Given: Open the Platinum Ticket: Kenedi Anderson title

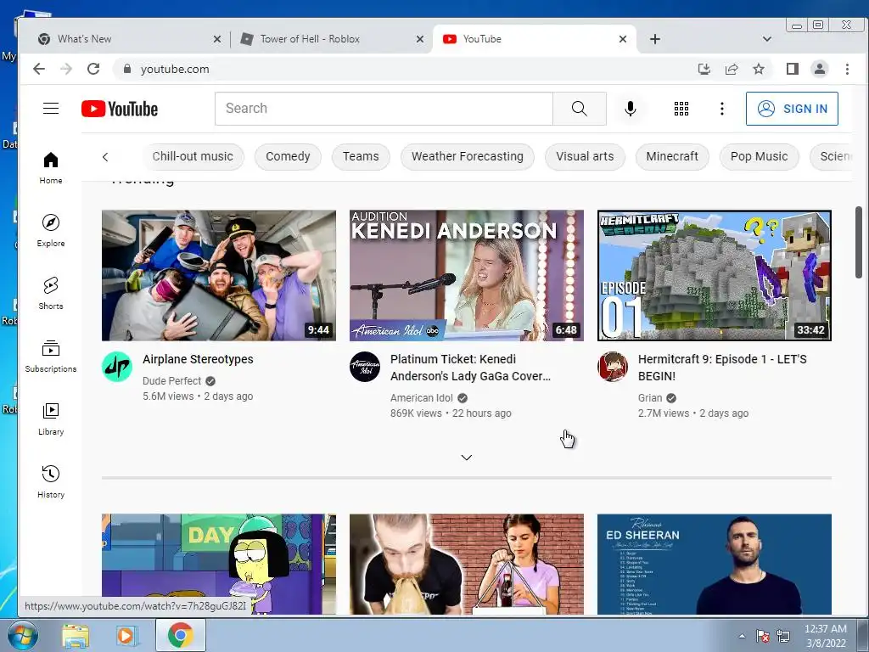Looking at the screenshot, I should pyautogui.click(x=470, y=368).
